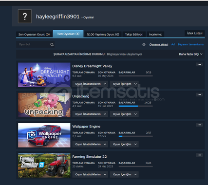The width and height of the screenshot is (208, 185).
Task: Expand Oyun İstatistiklerim for Farming Simulator 22
Action: [x=90, y=174]
